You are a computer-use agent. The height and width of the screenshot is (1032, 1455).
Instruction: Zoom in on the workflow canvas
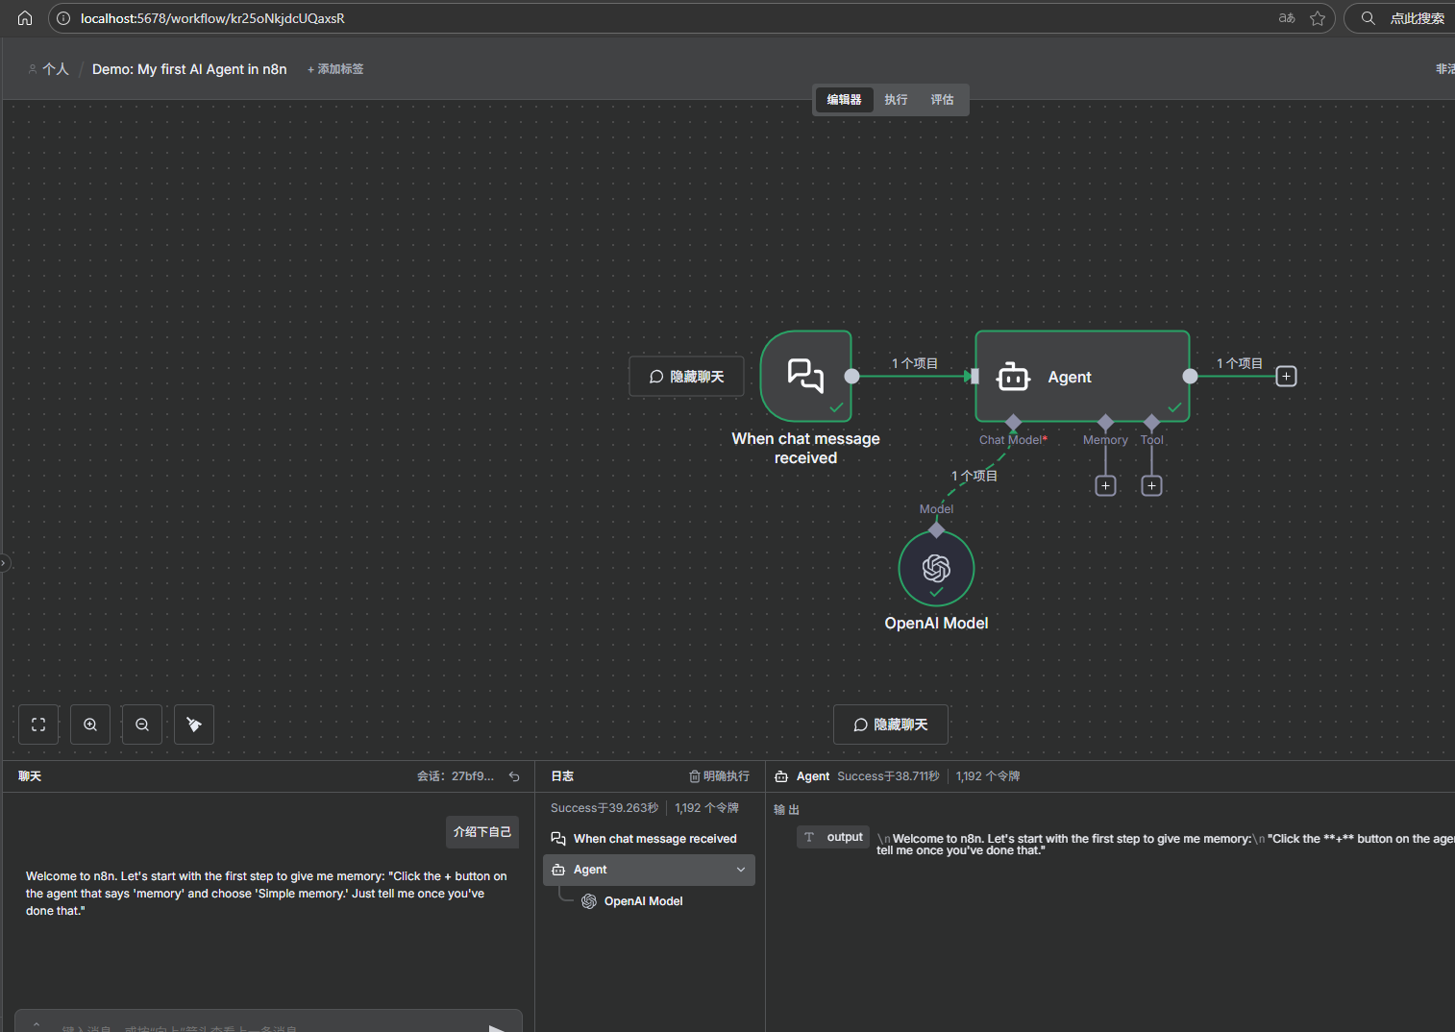(90, 725)
